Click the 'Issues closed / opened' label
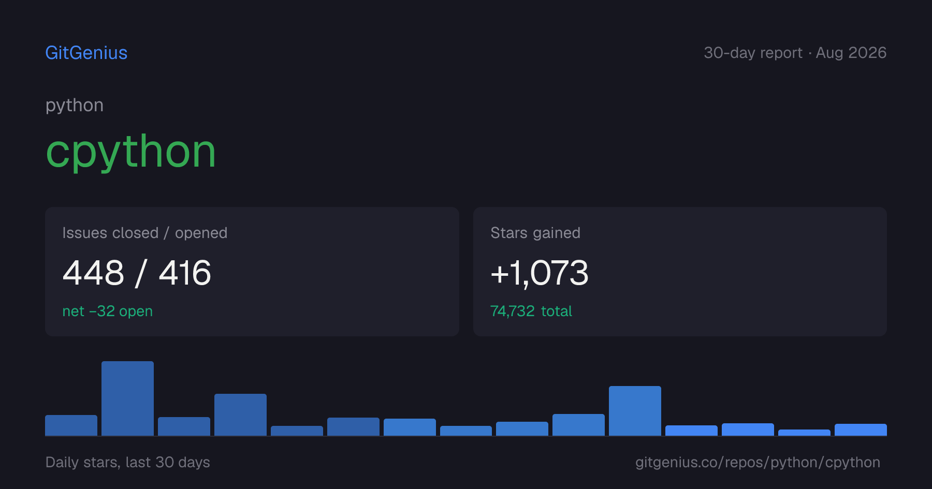The width and height of the screenshot is (932, 489). (145, 233)
